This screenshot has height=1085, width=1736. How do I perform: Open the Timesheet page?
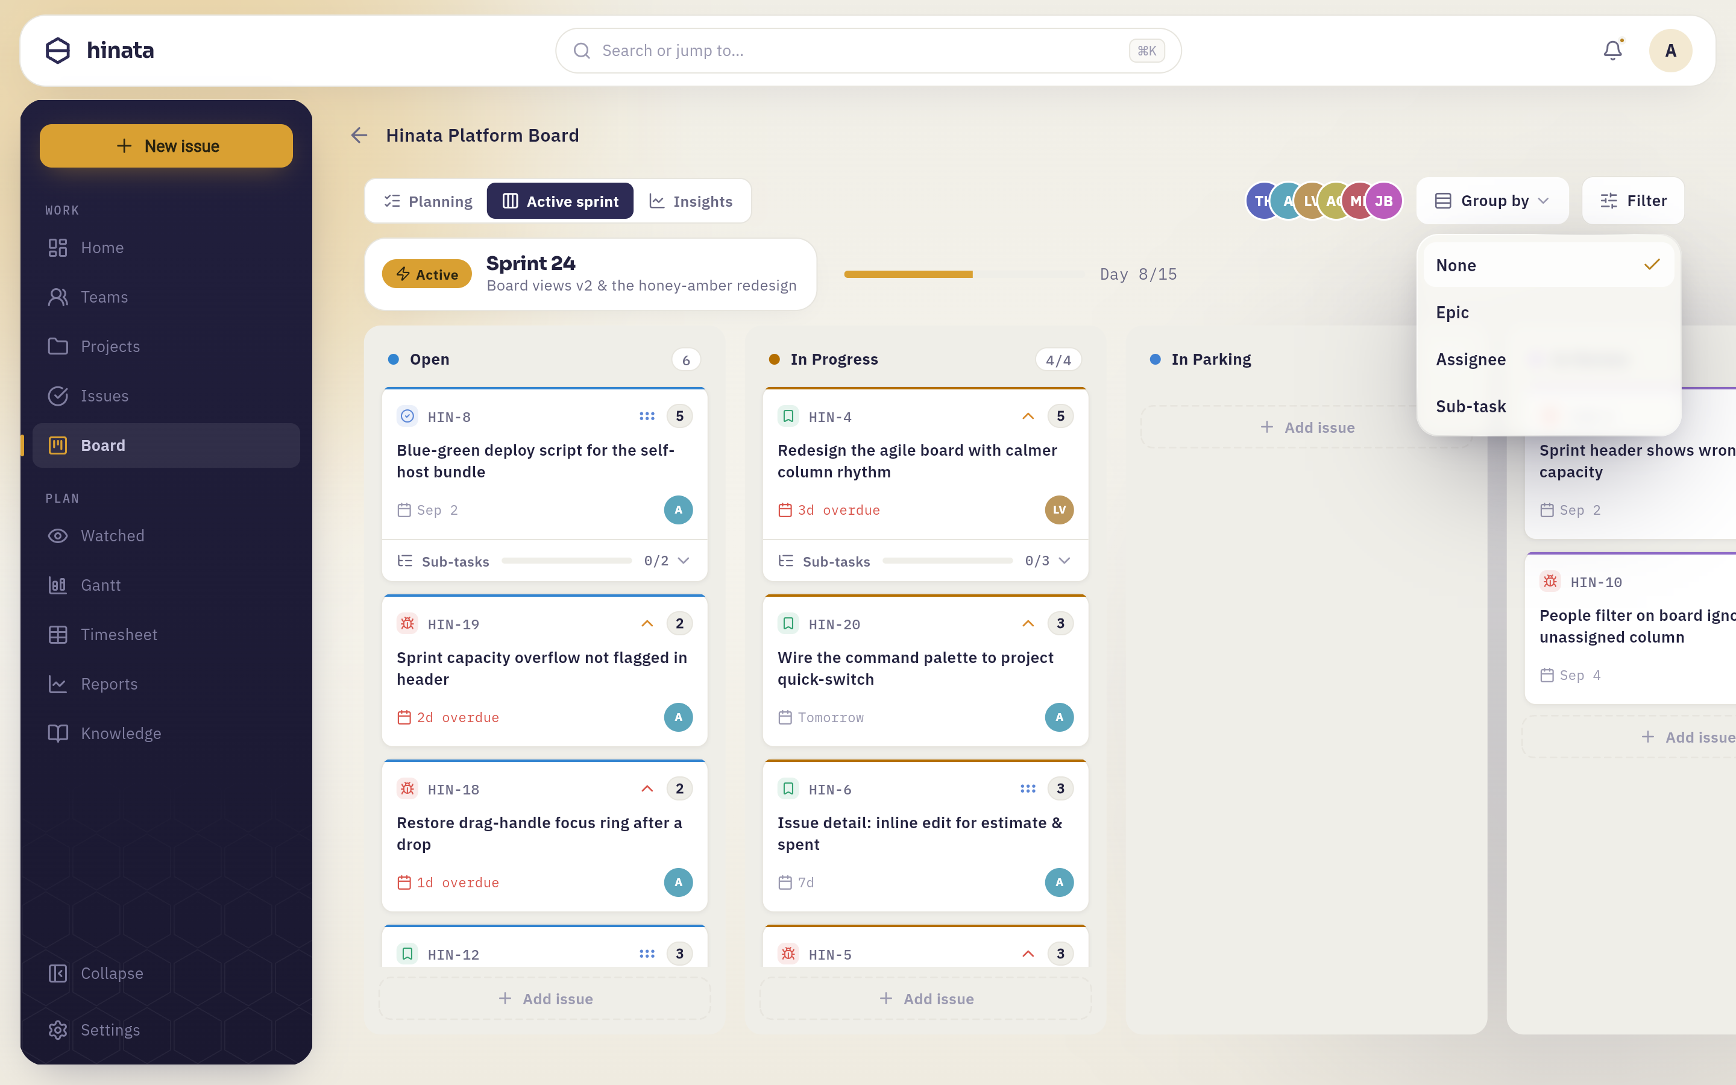click(x=166, y=635)
